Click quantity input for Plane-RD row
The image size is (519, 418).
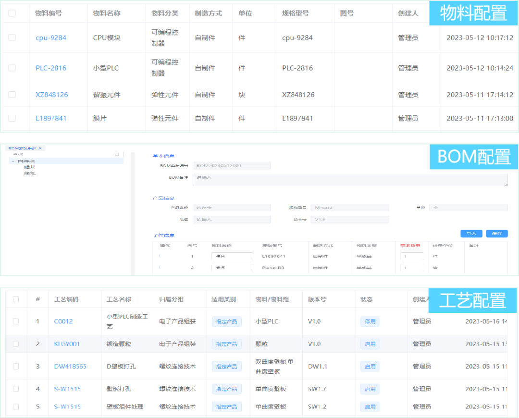(412, 268)
